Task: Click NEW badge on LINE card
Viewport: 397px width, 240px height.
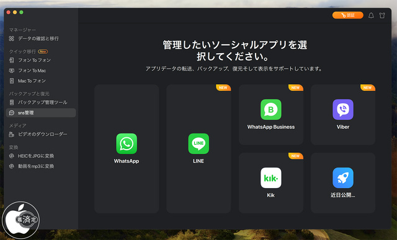Action: (x=223, y=88)
